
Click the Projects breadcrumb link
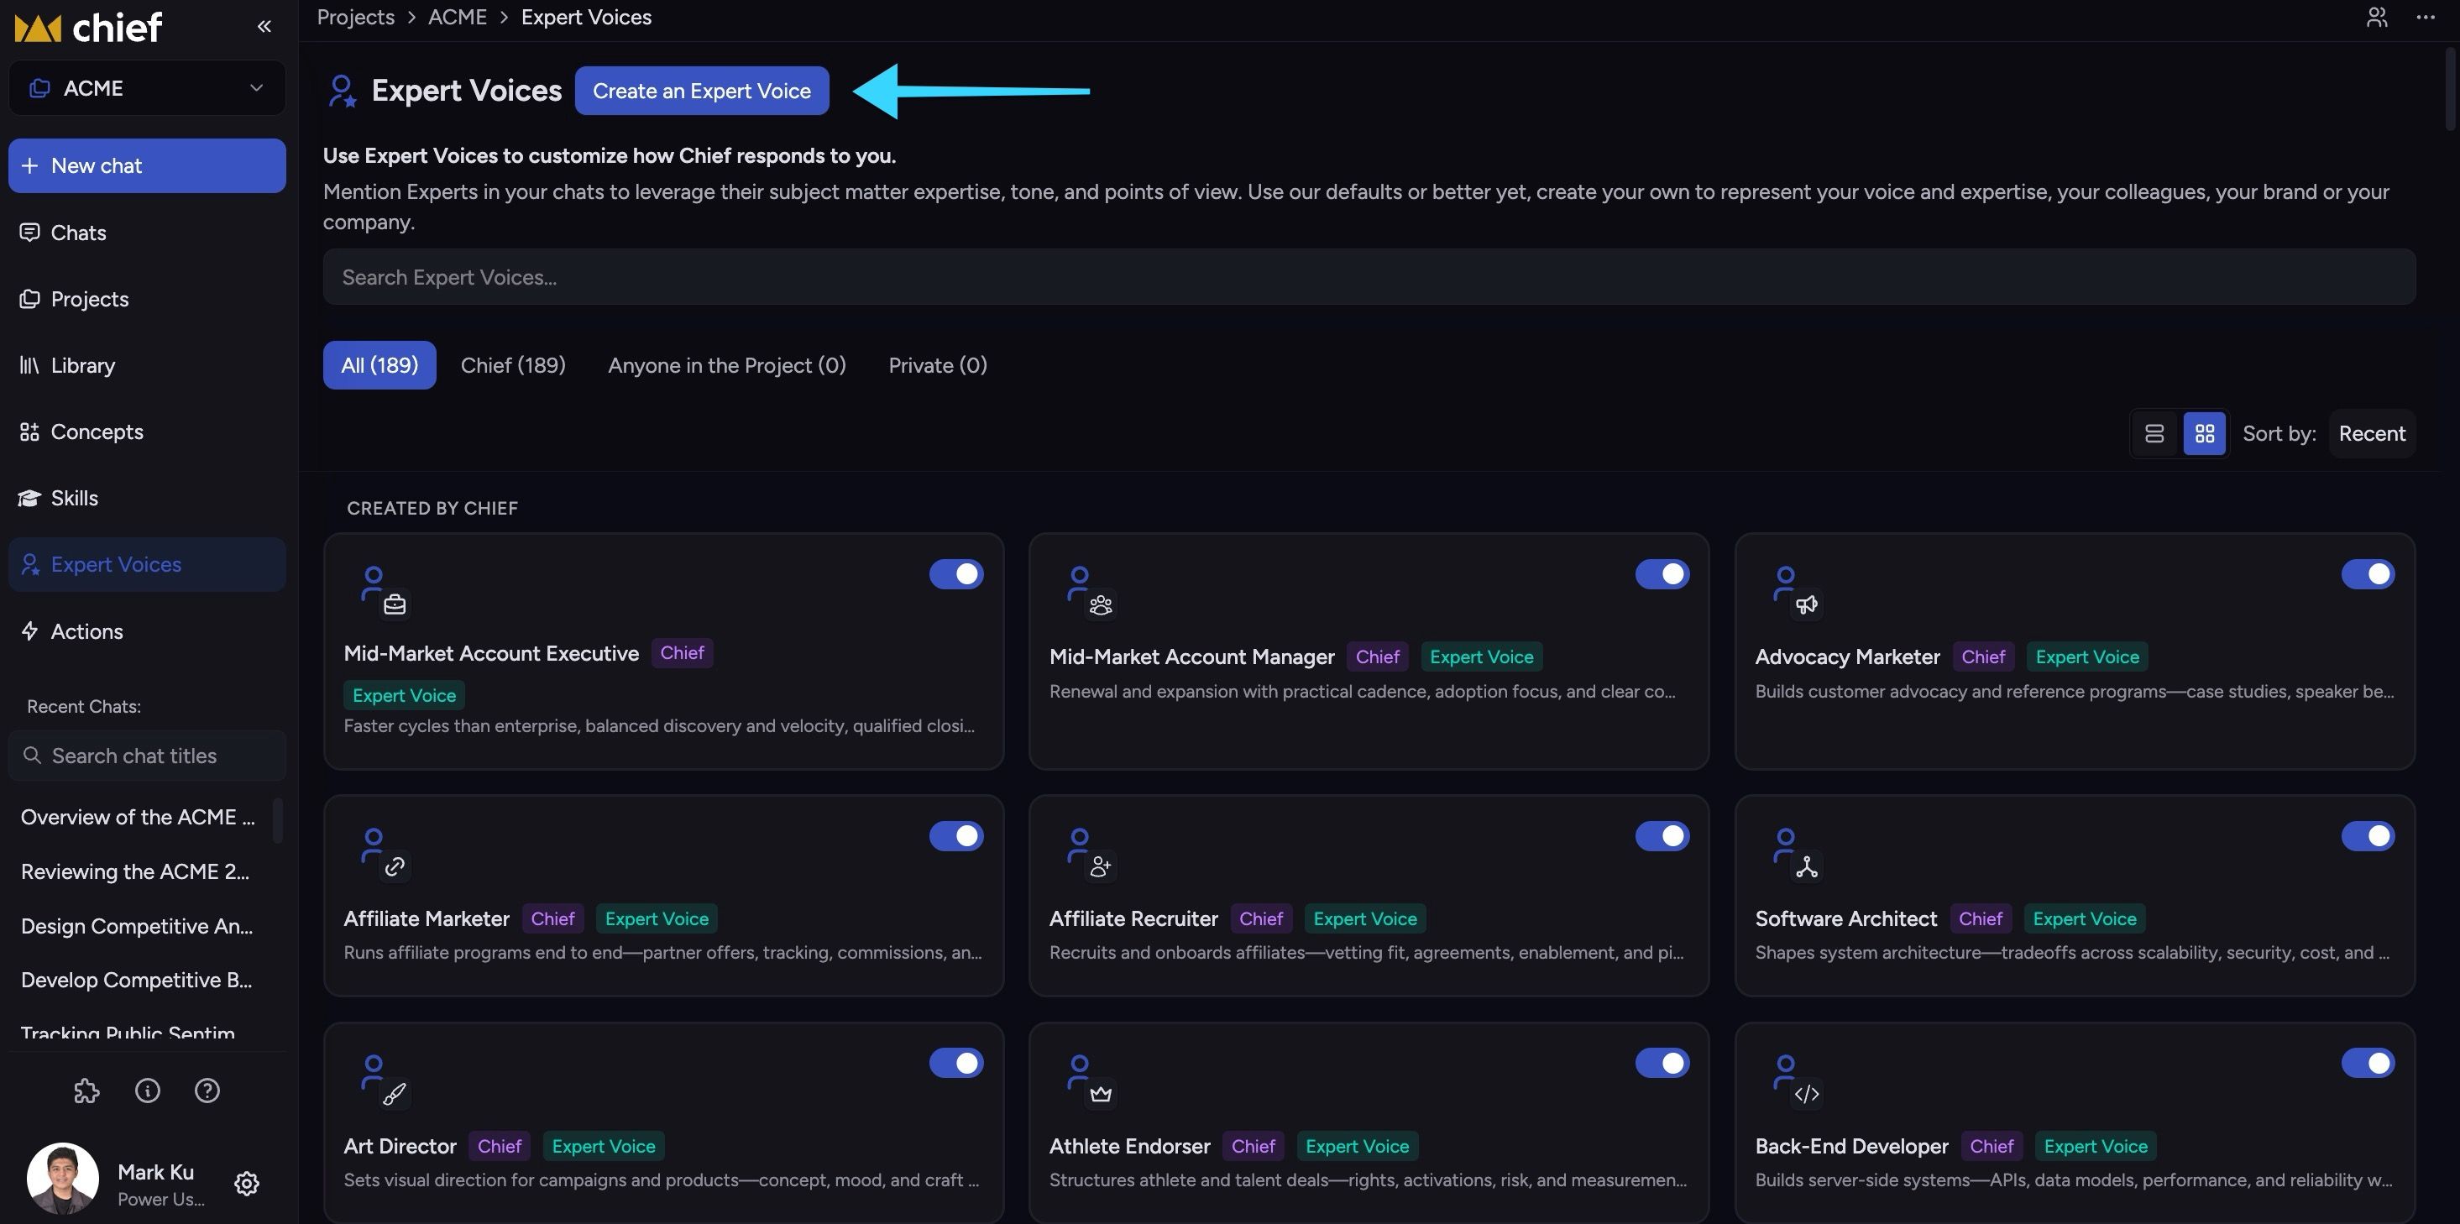pyautogui.click(x=355, y=17)
